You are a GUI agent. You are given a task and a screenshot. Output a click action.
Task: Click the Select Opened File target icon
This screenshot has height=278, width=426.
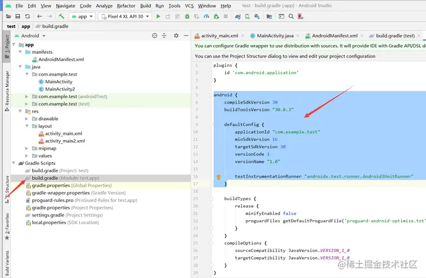click(x=154, y=35)
